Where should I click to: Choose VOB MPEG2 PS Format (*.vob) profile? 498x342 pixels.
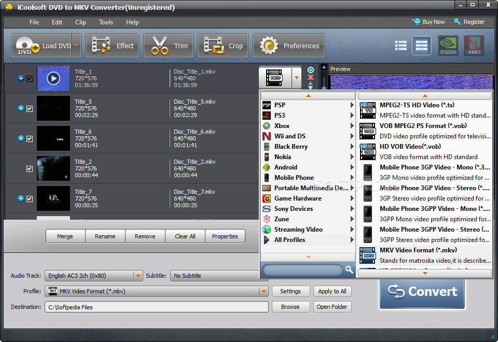pos(425,131)
